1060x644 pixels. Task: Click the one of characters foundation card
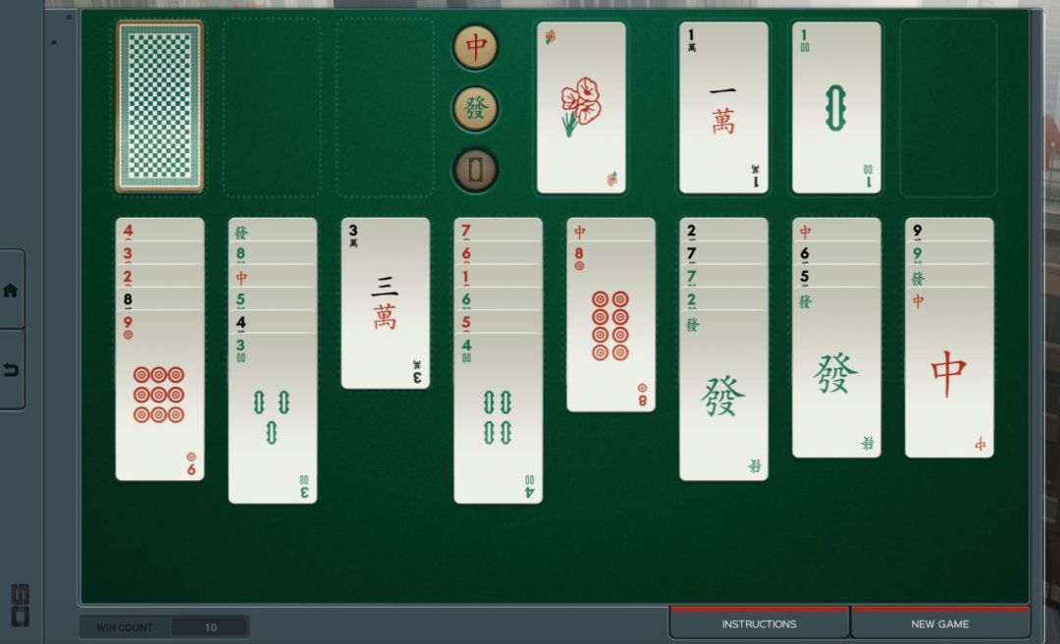[x=723, y=107]
